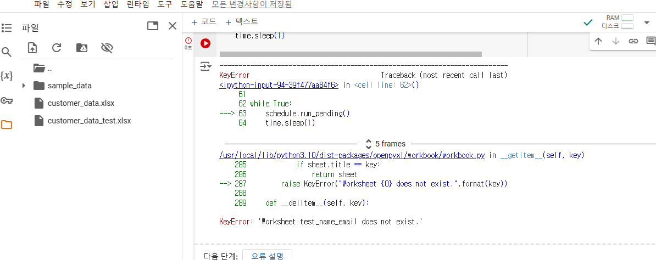
Task: Open the table of contents sidebar icon
Action: click(x=7, y=28)
